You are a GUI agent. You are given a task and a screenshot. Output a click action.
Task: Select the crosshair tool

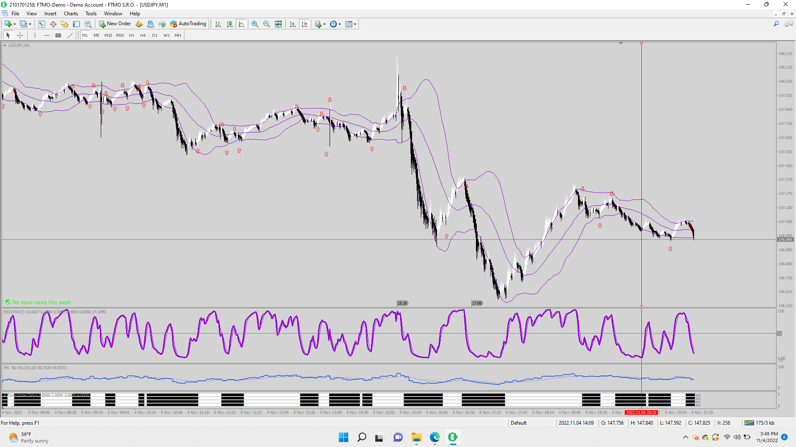20,35
